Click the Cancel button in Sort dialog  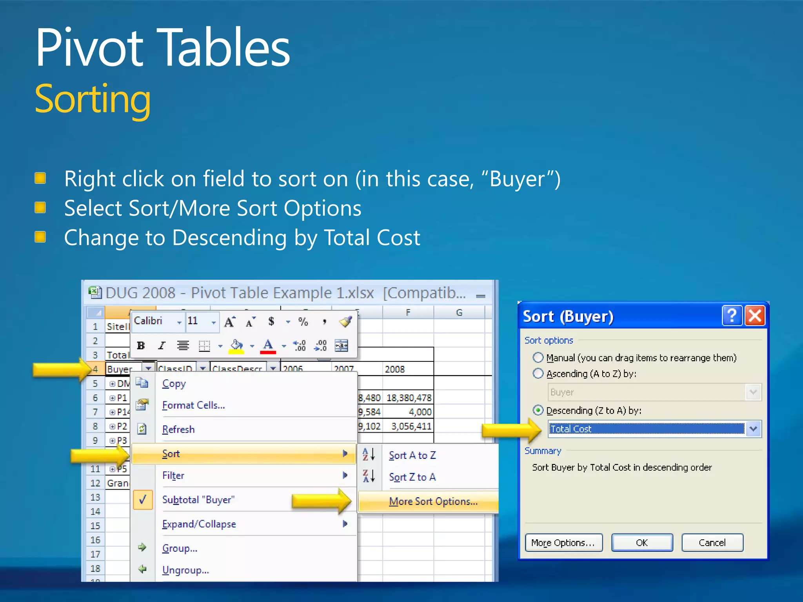[712, 542]
